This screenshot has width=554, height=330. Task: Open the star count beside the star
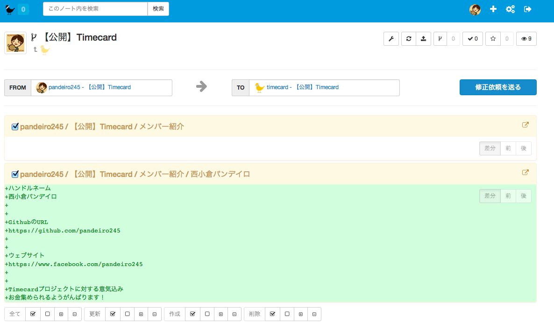pyautogui.click(x=507, y=39)
